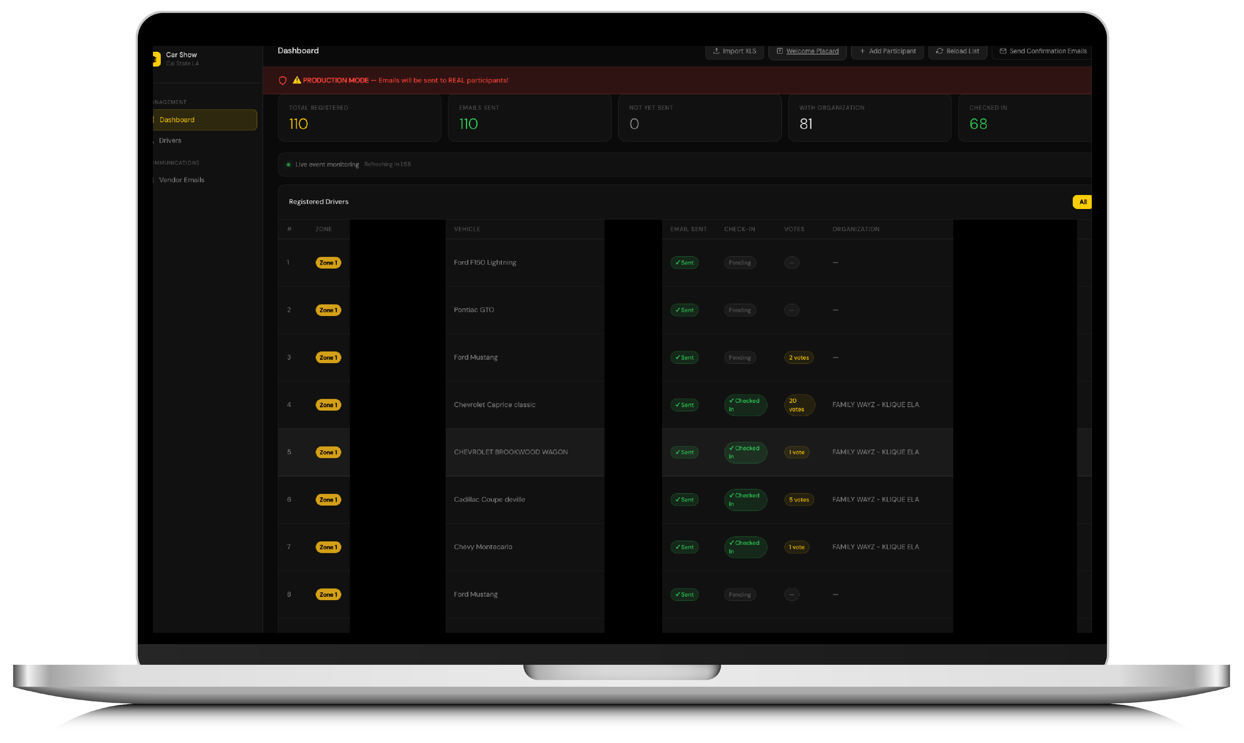The width and height of the screenshot is (1244, 743).
Task: Click the VOTES column header
Action: [794, 229]
